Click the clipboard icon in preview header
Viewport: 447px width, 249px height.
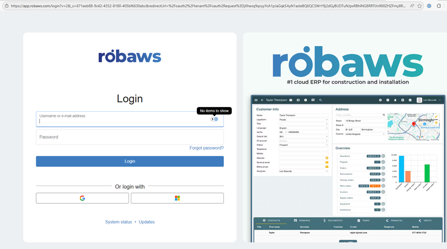pyautogui.click(x=402, y=100)
